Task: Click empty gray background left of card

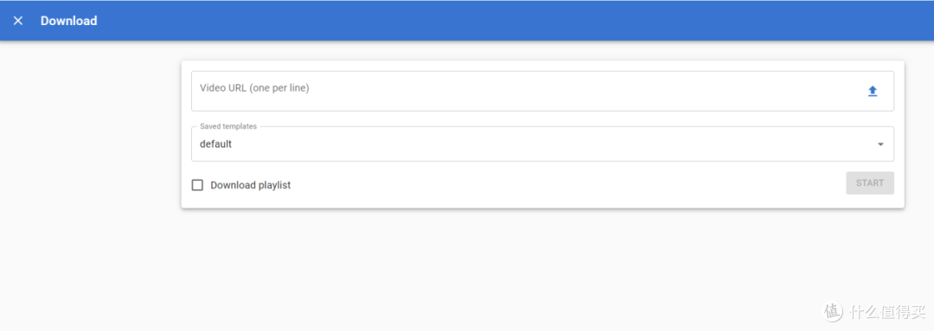Action: coord(89,149)
